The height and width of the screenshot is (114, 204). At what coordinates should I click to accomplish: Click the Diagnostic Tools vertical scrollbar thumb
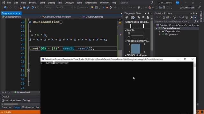click(152, 35)
